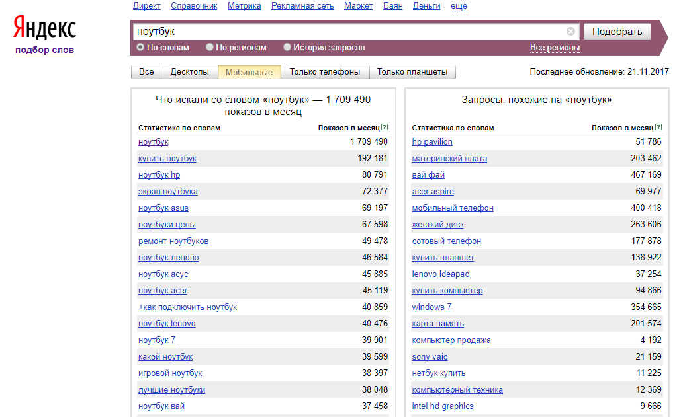Open the 'сотовый телефон' similar query link
Screen dimensions: 681x417
(x=447, y=241)
